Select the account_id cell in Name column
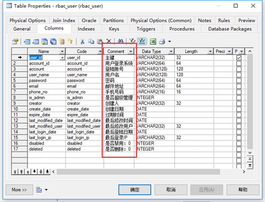 47,63
